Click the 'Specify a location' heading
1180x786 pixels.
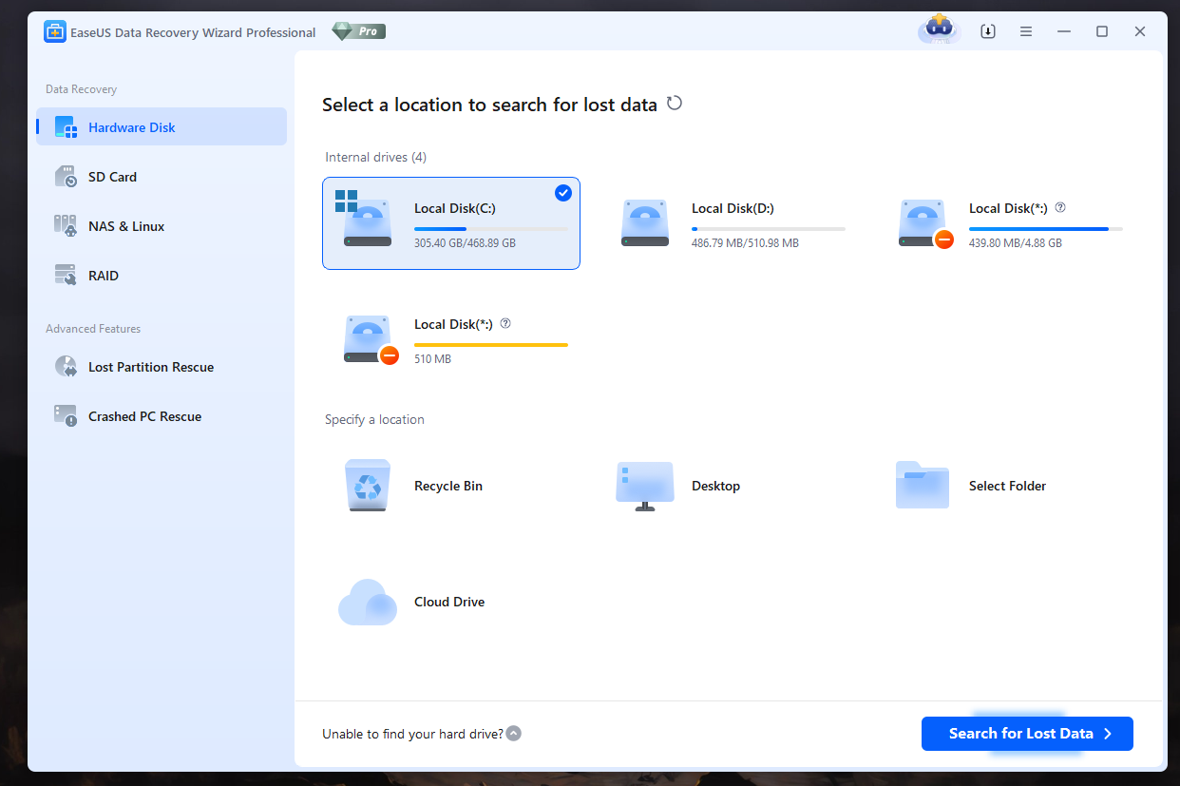(374, 419)
